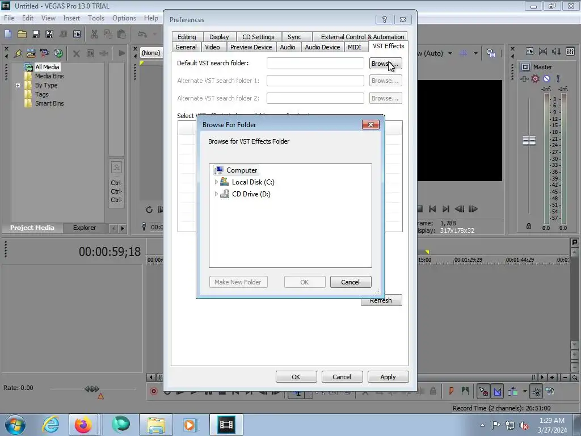
Task: Click the Master bus square icon
Action: coord(525,67)
